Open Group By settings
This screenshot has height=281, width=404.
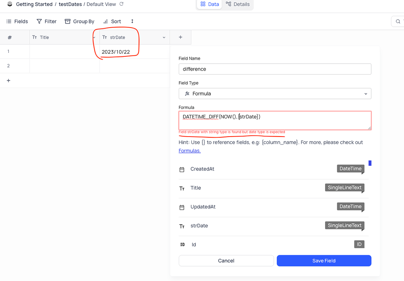coord(79,21)
